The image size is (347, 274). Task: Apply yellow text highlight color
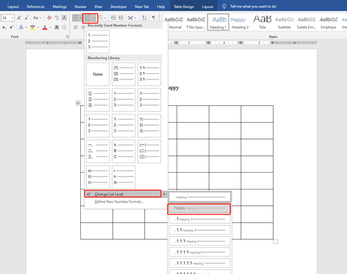33,28
